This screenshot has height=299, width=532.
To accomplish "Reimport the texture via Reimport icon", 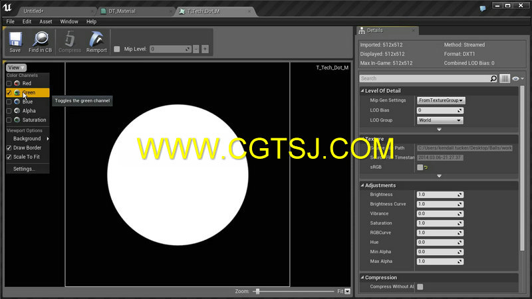I will point(96,39).
